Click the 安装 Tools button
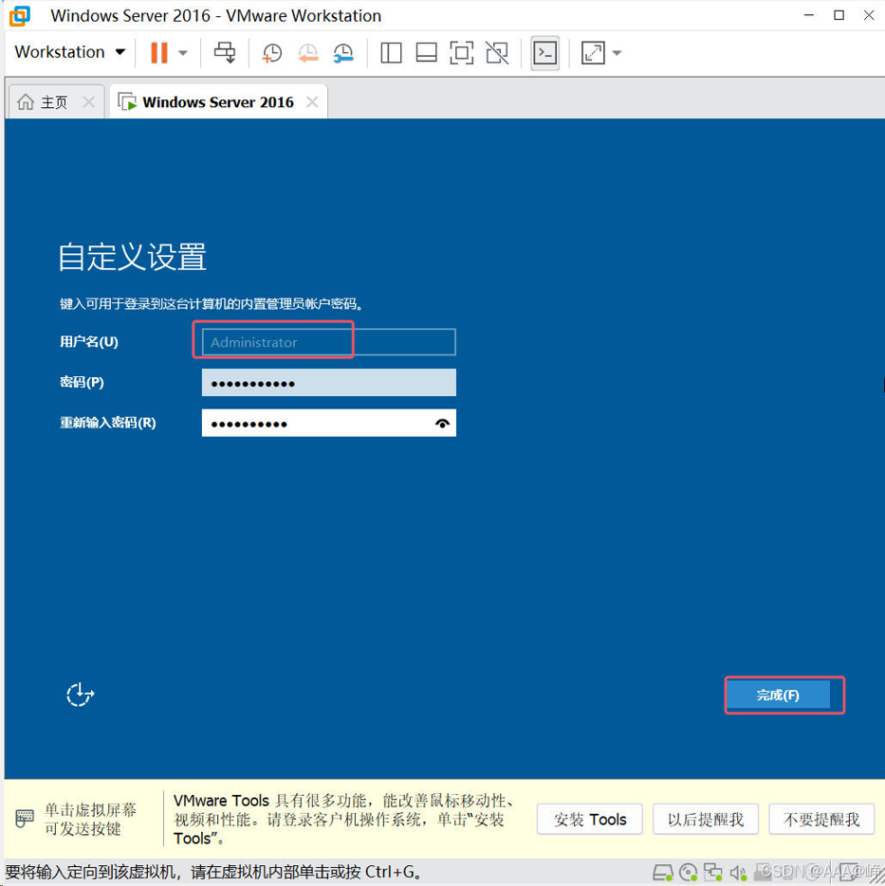Screen dimensions: 885x886 point(590,820)
